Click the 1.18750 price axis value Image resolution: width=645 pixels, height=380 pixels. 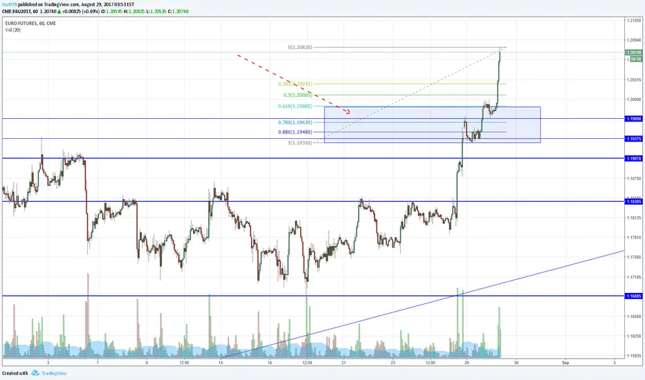[634, 179]
